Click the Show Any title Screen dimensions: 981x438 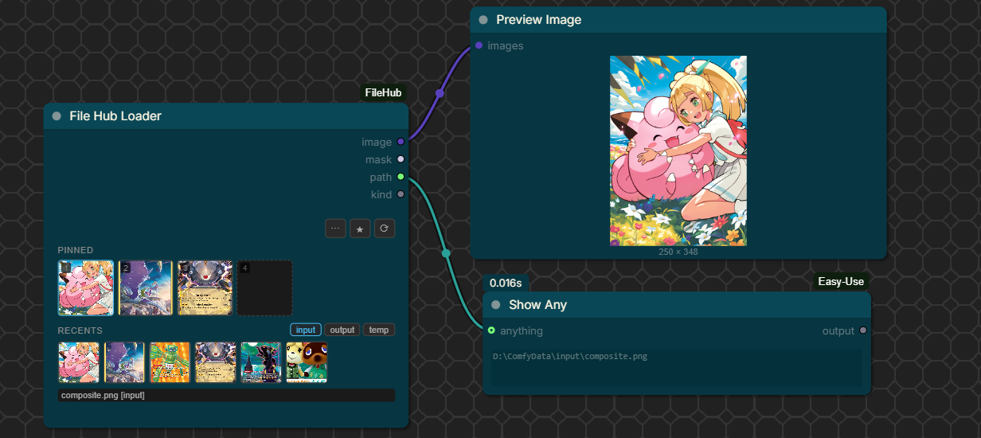(x=538, y=305)
